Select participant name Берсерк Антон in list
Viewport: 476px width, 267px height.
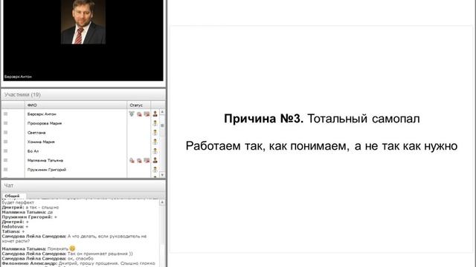pyautogui.click(x=42, y=114)
